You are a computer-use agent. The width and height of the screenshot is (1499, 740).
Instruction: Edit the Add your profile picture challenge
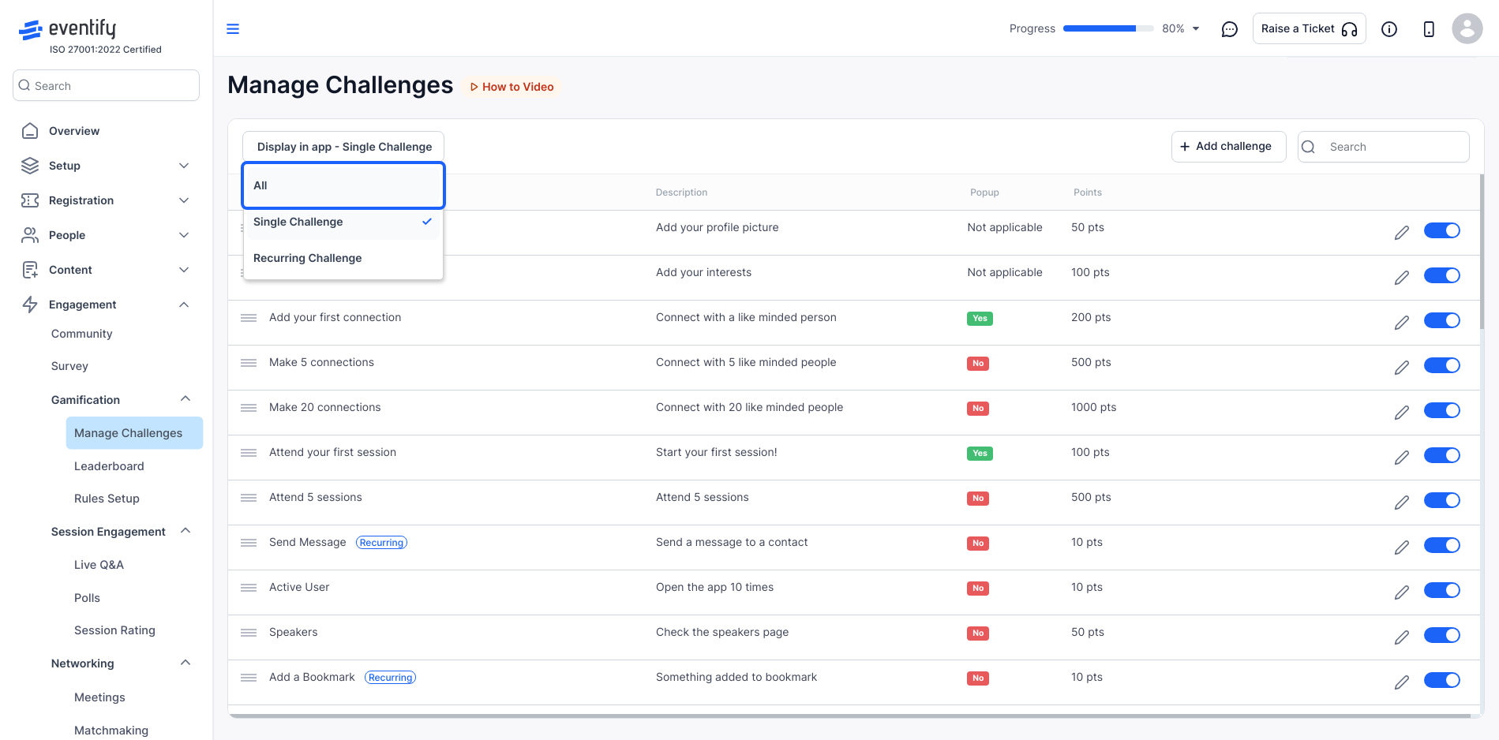click(x=1402, y=232)
